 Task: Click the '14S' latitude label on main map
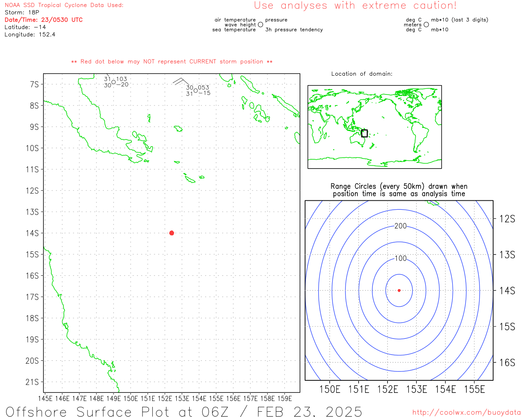(x=32, y=233)
